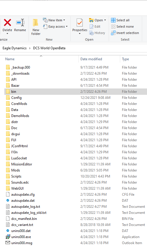The width and height of the screenshot is (147, 249).
Task: Click the envelope icon of unins000.msg
Action: (x=8, y=243)
